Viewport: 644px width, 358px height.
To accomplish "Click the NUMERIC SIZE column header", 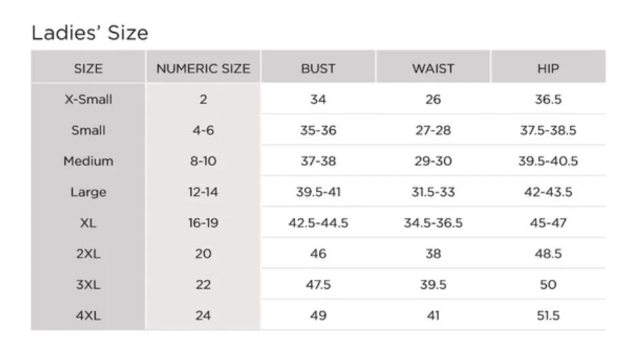I will tap(203, 68).
